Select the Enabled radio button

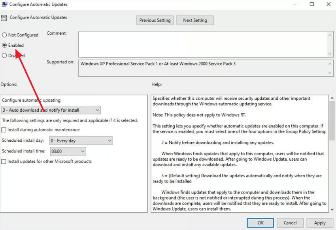click(4, 45)
